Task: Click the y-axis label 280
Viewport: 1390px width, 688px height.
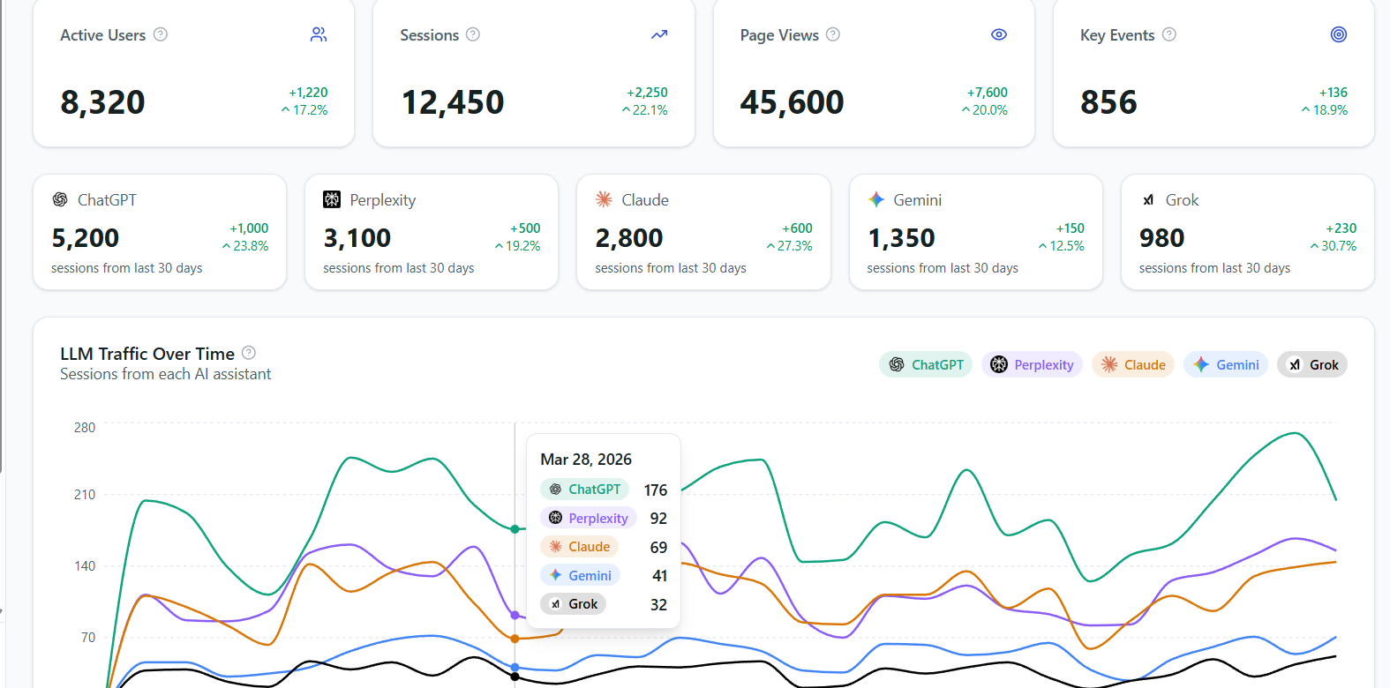Action: [85, 428]
